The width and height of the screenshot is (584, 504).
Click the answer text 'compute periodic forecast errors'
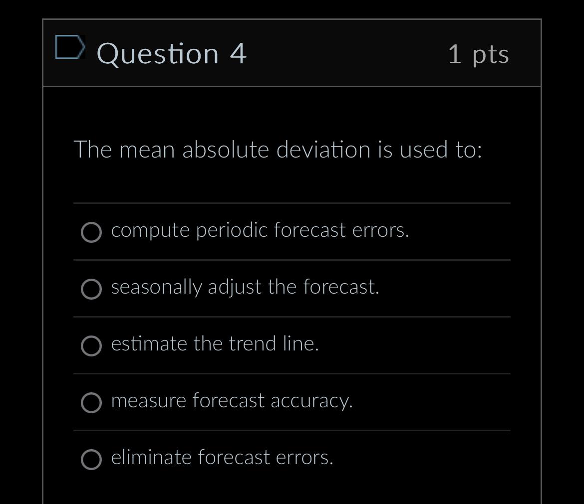pyautogui.click(x=260, y=230)
